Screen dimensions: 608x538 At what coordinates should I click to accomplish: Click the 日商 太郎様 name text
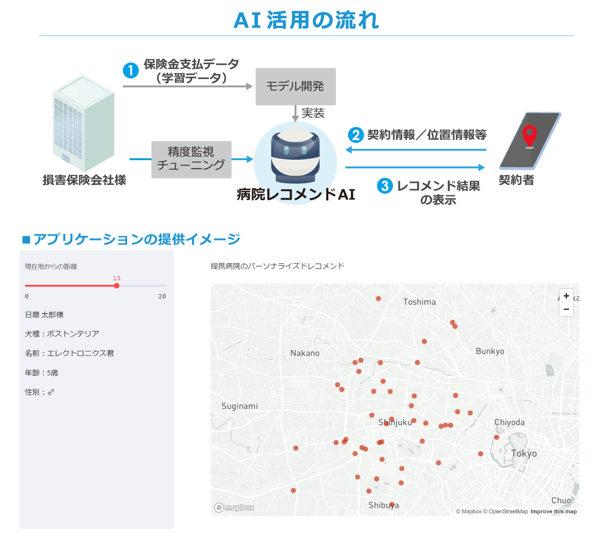click(x=44, y=315)
